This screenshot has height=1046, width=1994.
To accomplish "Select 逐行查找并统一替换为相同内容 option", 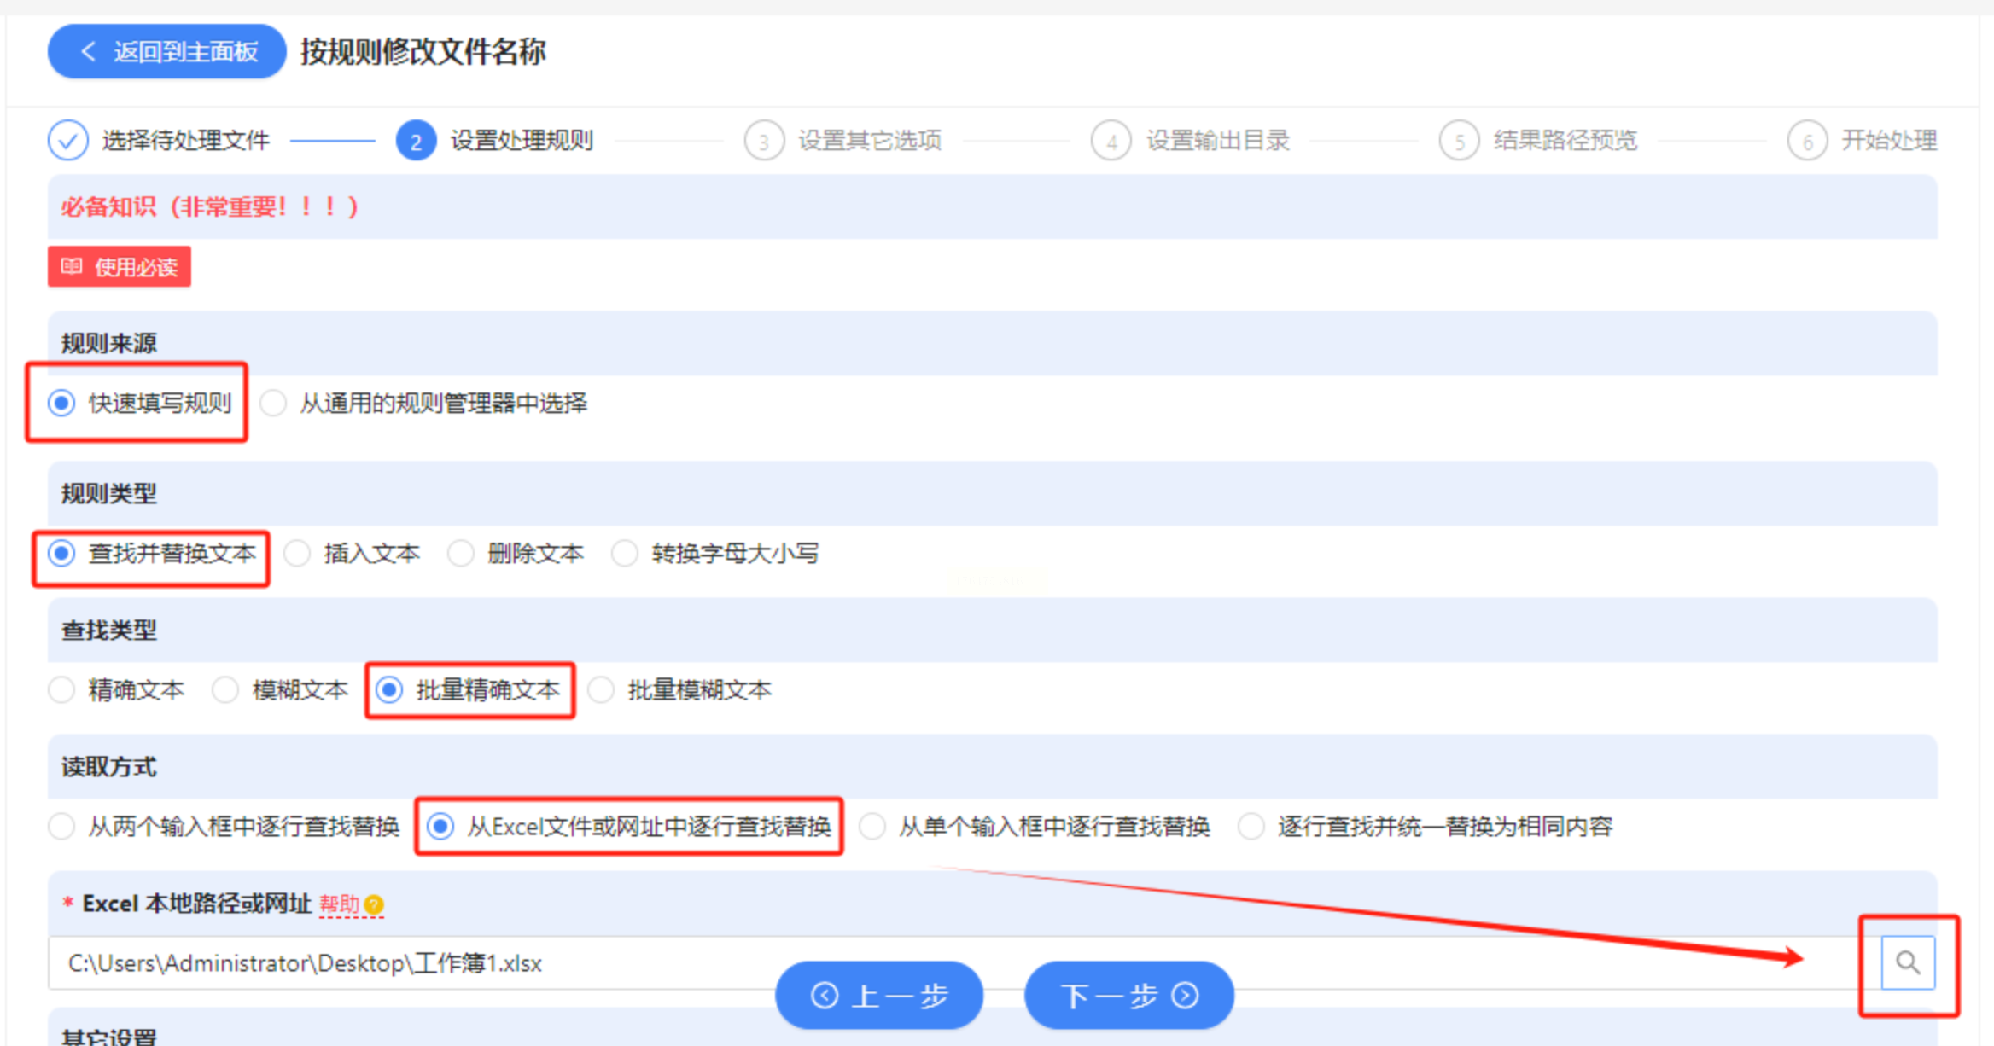I will pyautogui.click(x=1251, y=827).
